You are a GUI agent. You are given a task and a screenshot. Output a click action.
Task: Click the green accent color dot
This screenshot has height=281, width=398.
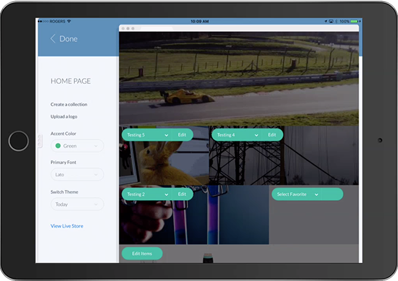click(58, 146)
